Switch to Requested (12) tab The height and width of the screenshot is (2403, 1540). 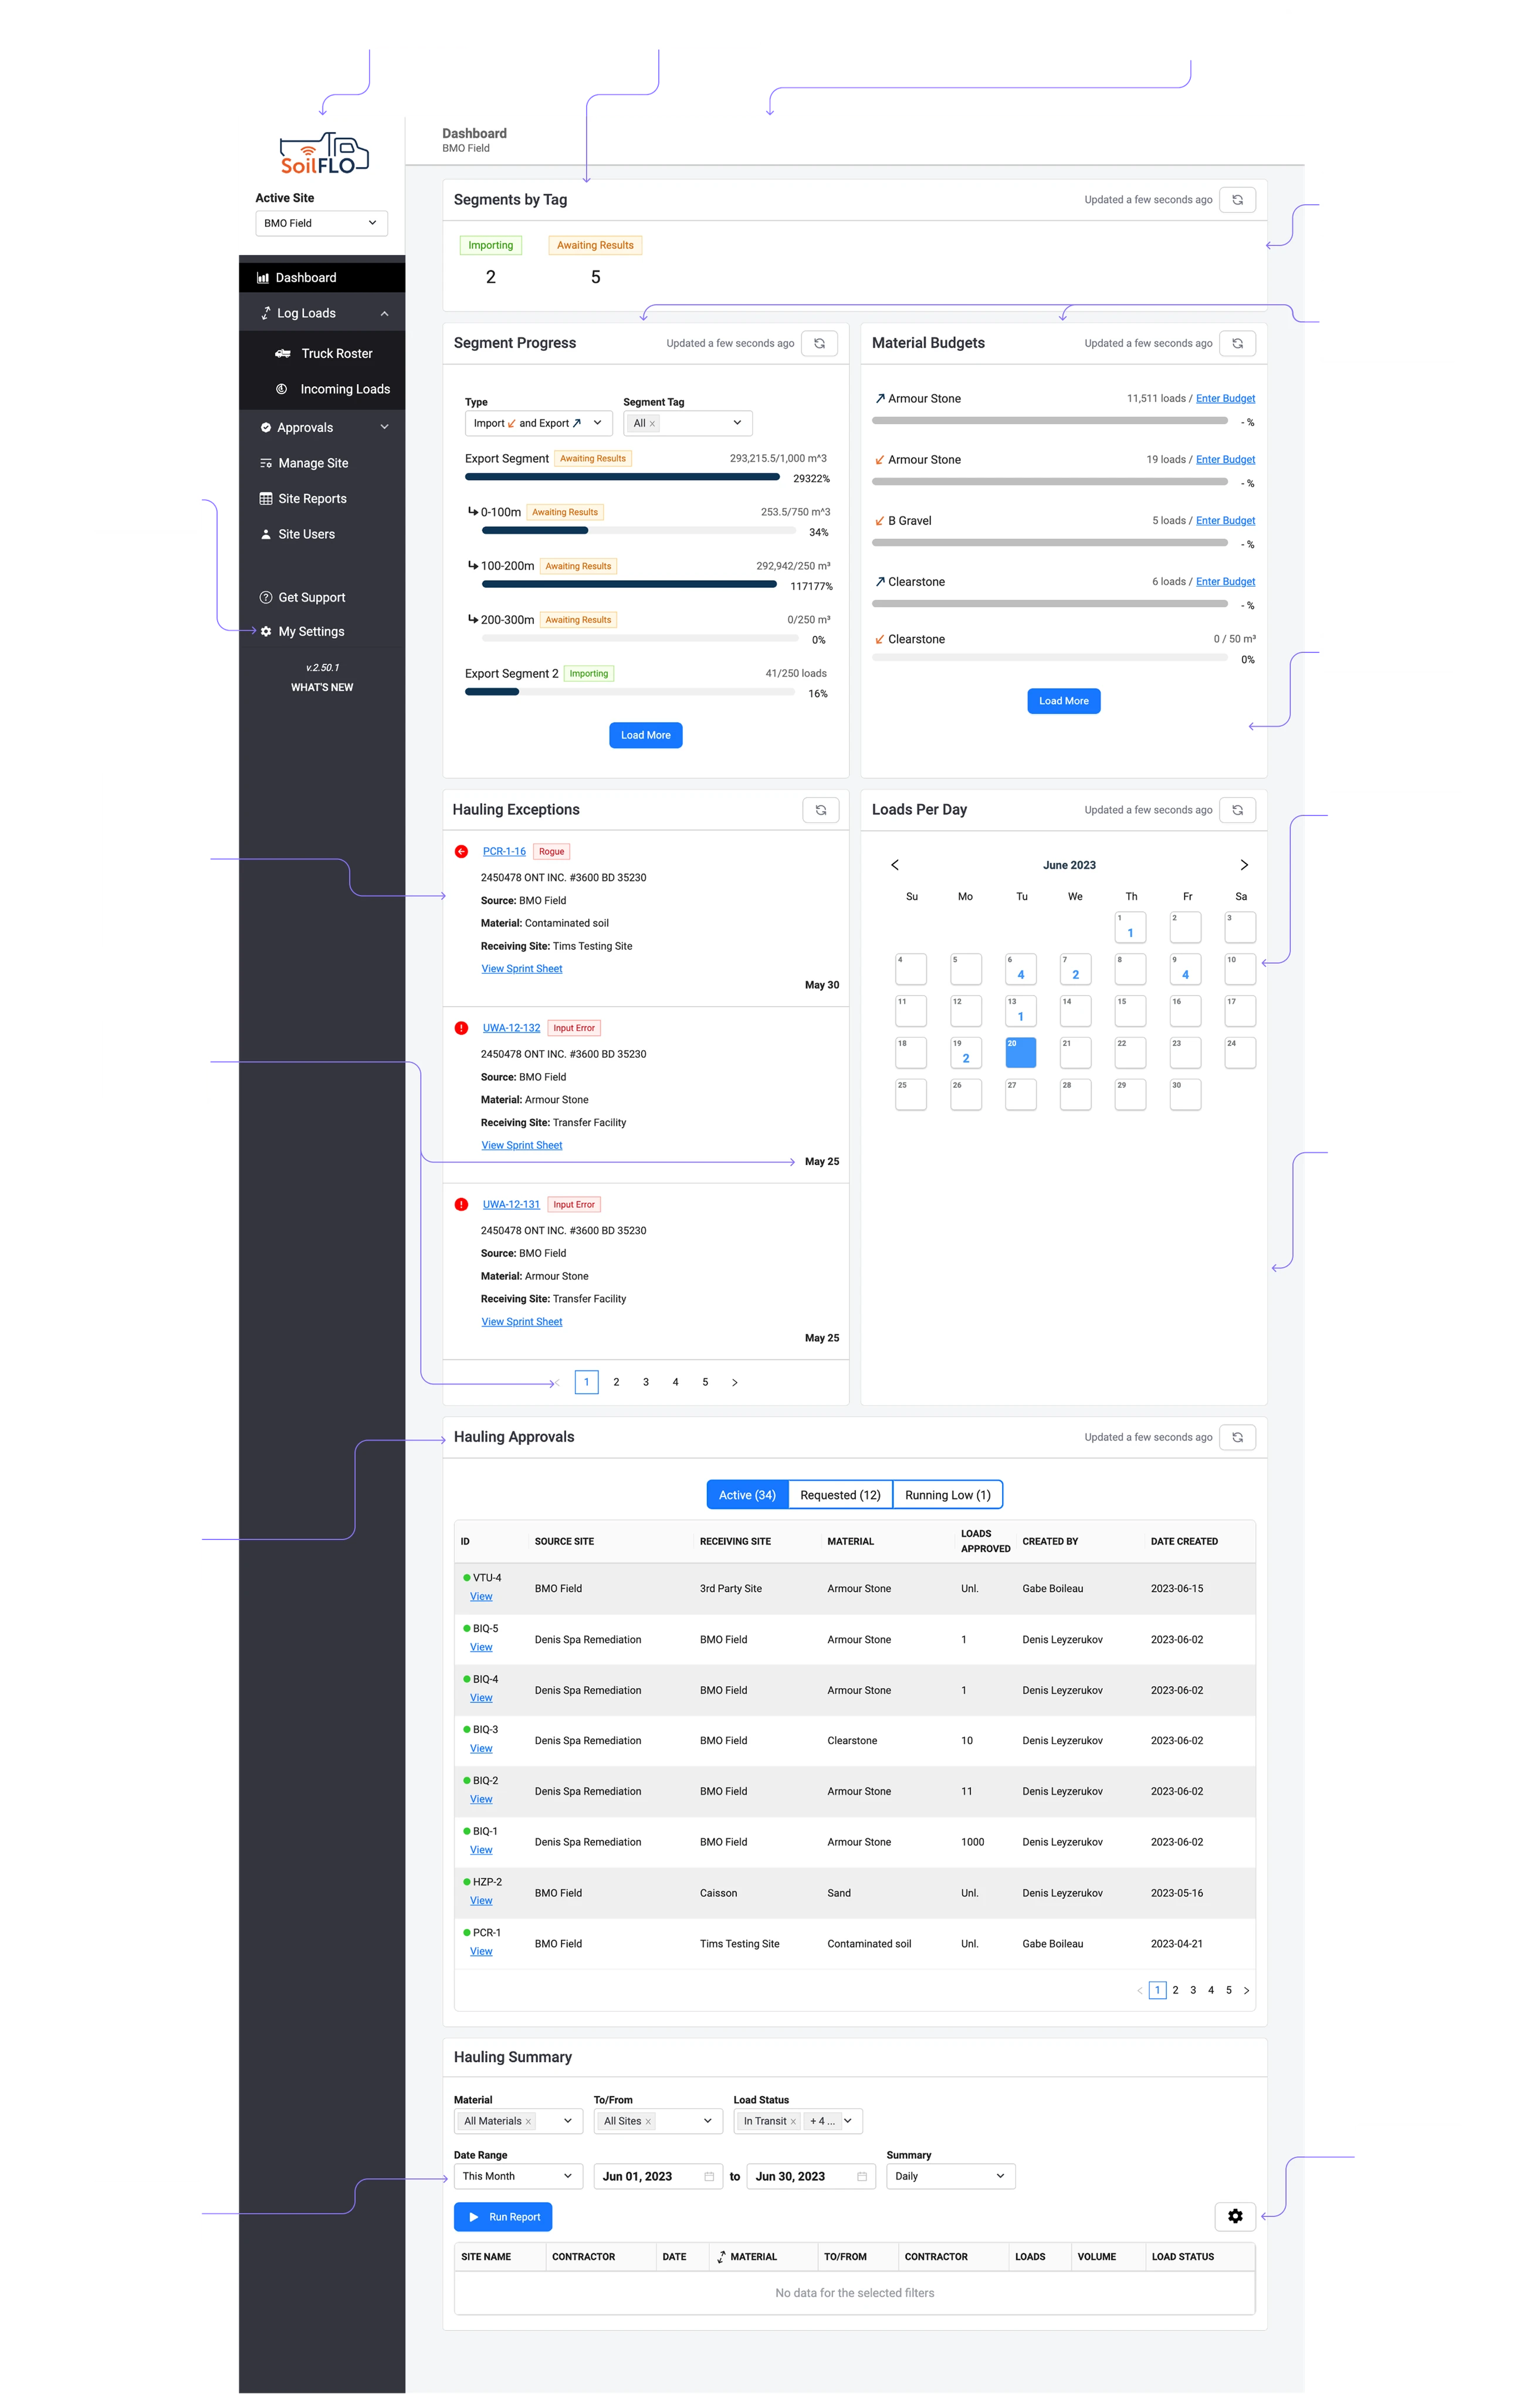coord(840,1495)
